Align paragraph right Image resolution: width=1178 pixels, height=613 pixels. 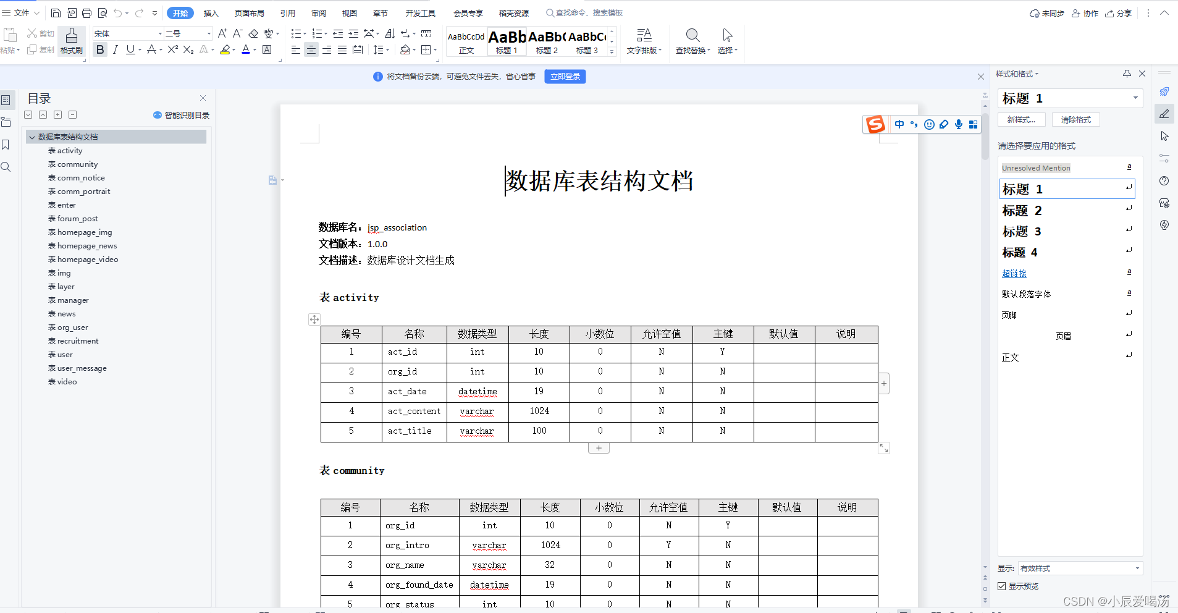(327, 49)
